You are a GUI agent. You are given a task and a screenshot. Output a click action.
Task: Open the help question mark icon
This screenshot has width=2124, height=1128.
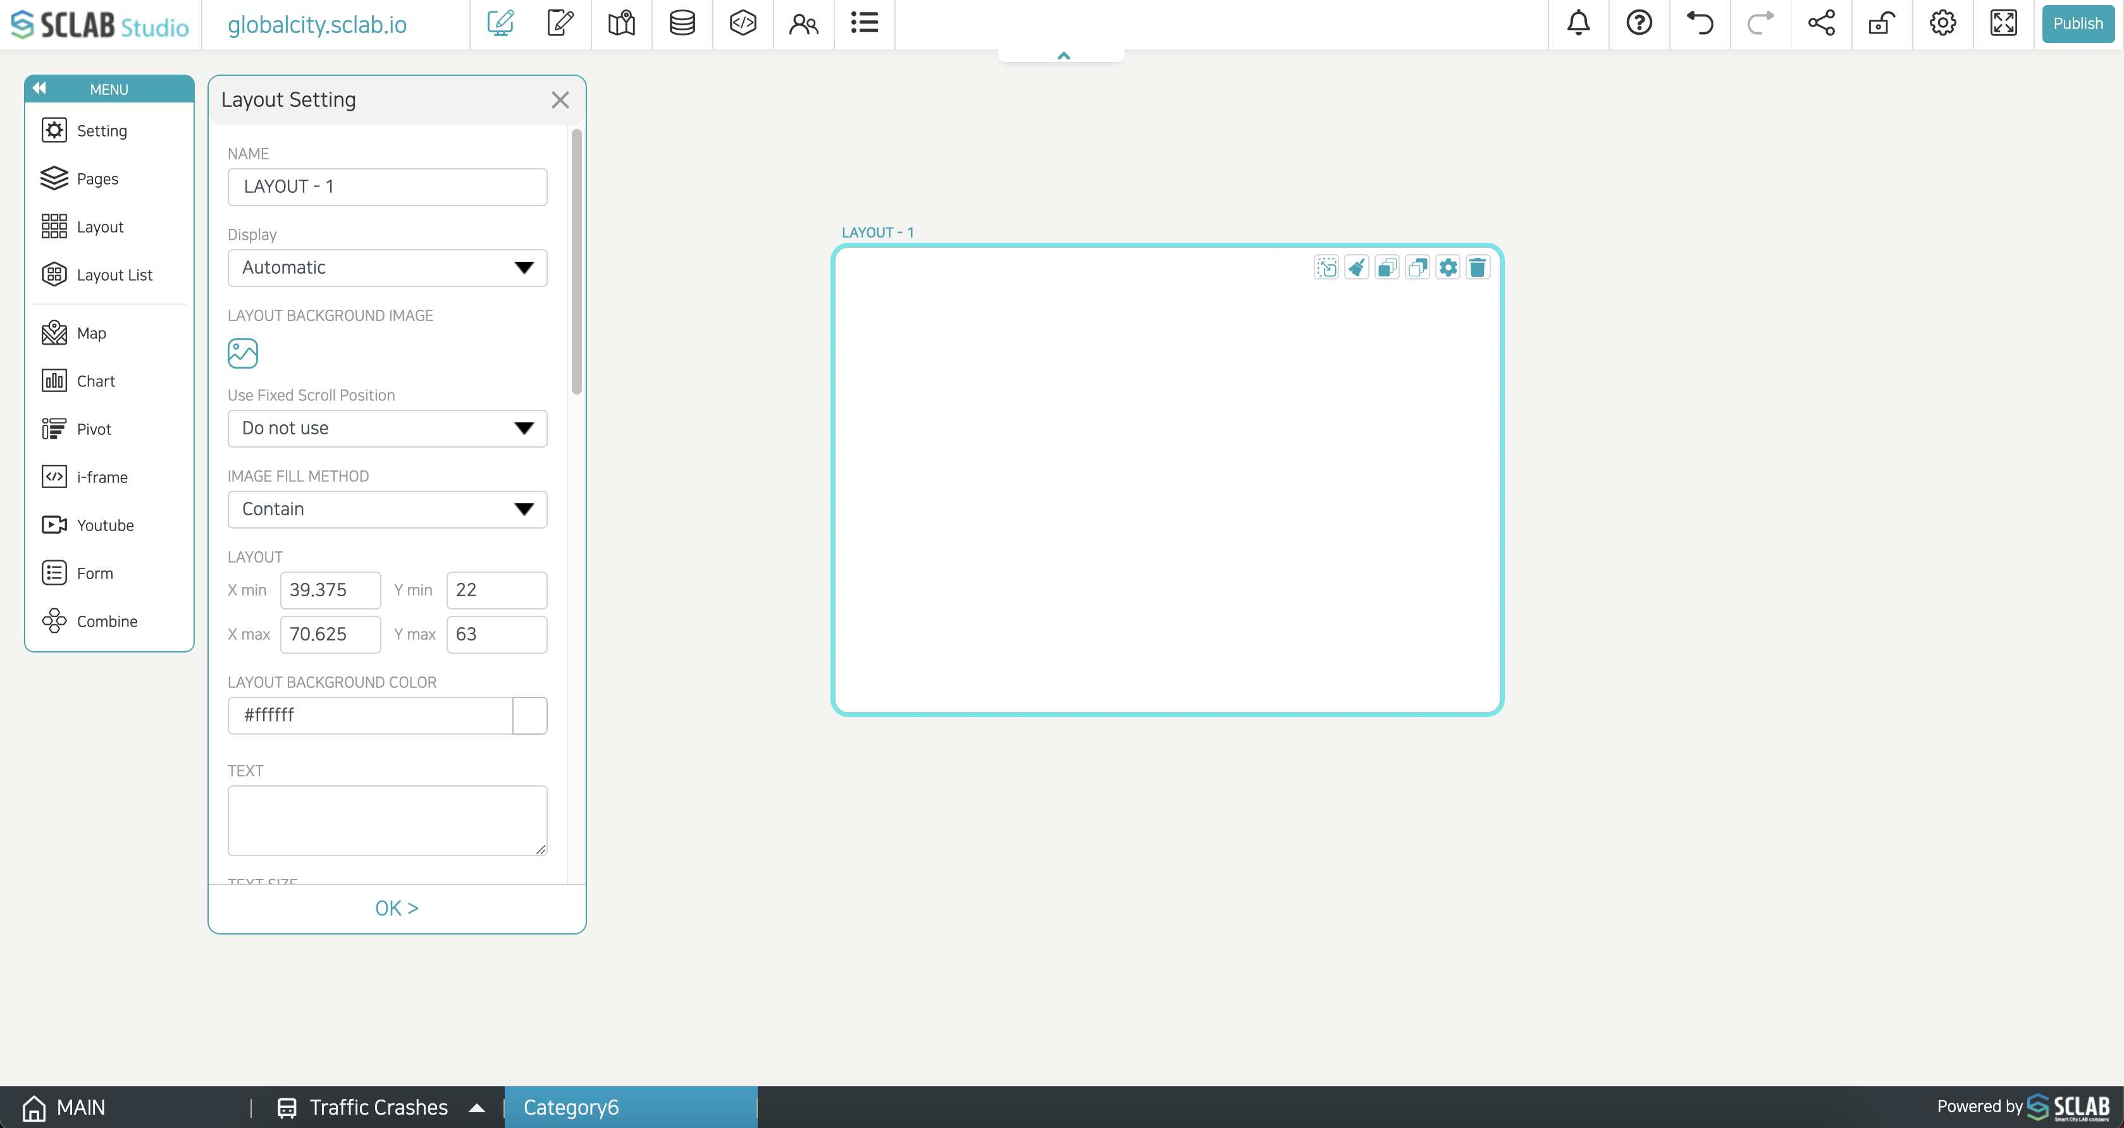(x=1639, y=23)
